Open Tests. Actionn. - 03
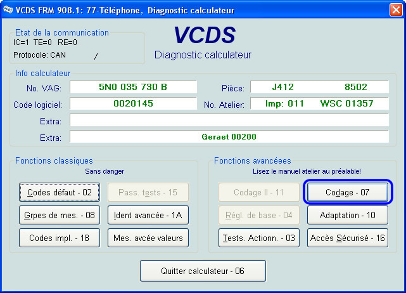 (259, 238)
